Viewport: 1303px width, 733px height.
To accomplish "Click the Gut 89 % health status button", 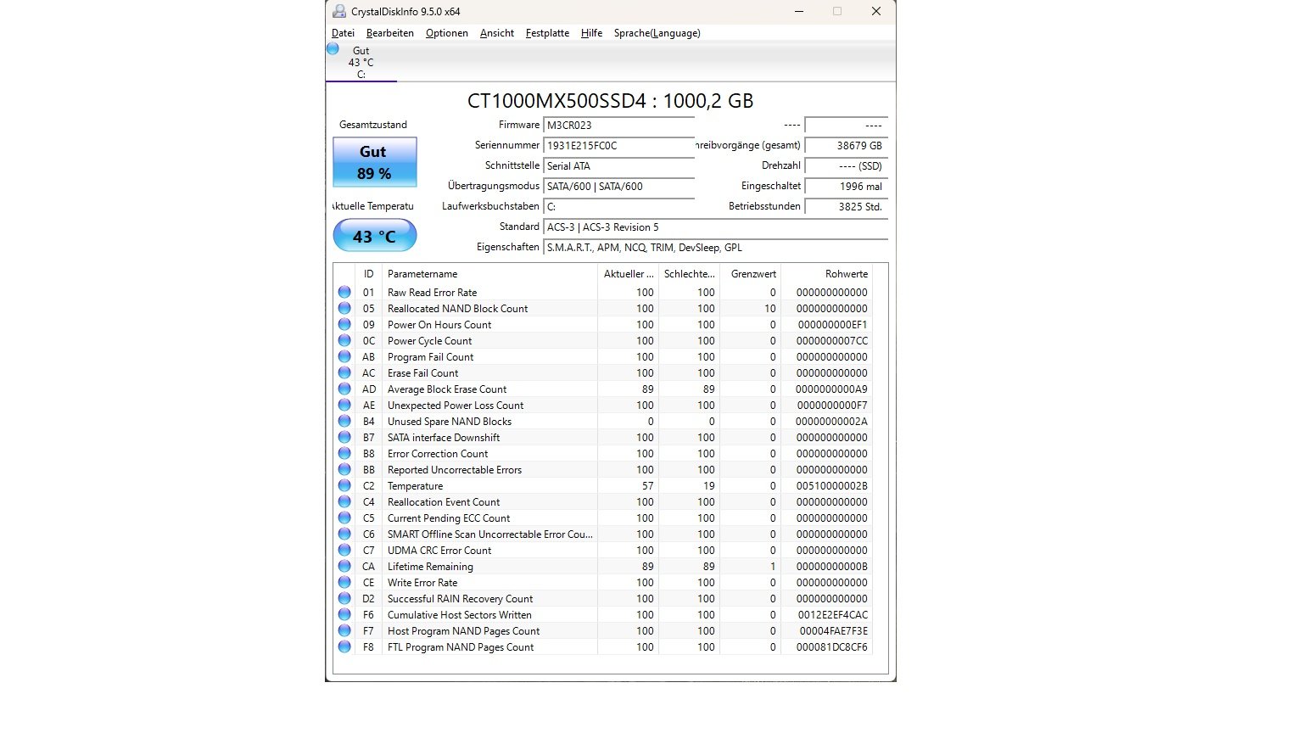I will click(374, 162).
